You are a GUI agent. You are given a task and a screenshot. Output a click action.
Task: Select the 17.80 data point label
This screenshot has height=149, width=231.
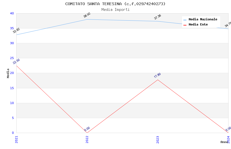click(158, 76)
